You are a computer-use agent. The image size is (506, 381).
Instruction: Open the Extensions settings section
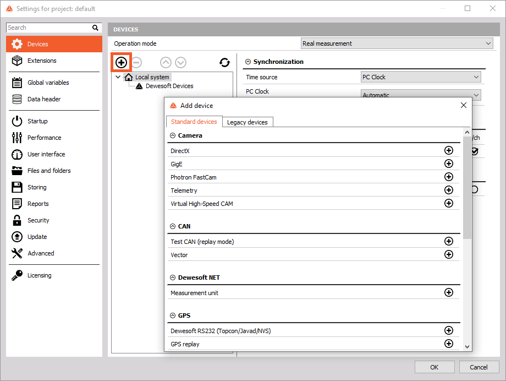click(x=54, y=61)
